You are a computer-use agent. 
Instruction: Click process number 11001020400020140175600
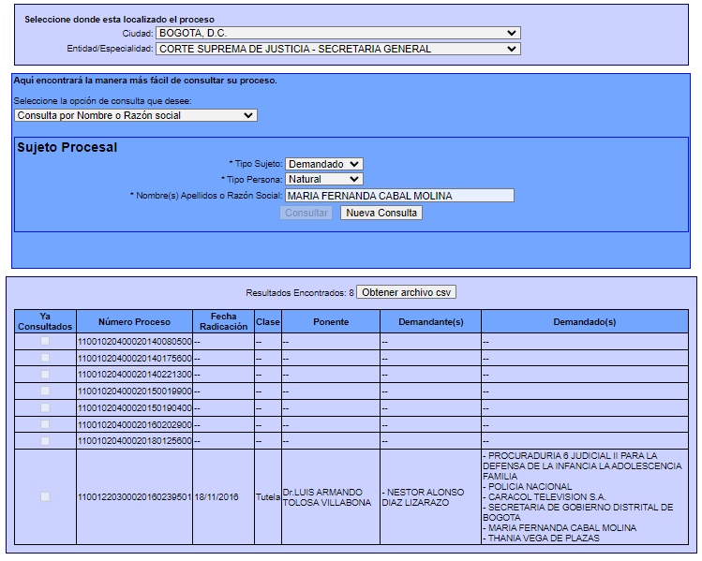point(135,359)
